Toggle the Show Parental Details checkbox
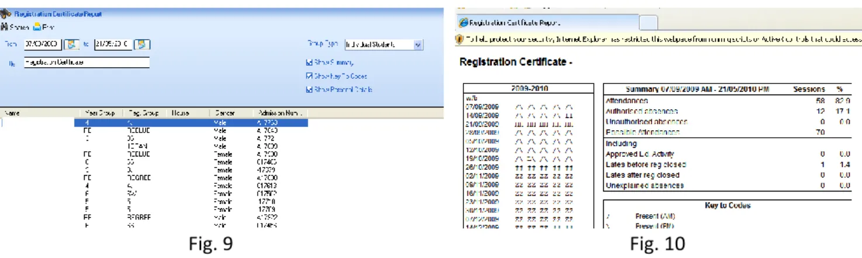The width and height of the screenshot is (862, 258). click(309, 90)
